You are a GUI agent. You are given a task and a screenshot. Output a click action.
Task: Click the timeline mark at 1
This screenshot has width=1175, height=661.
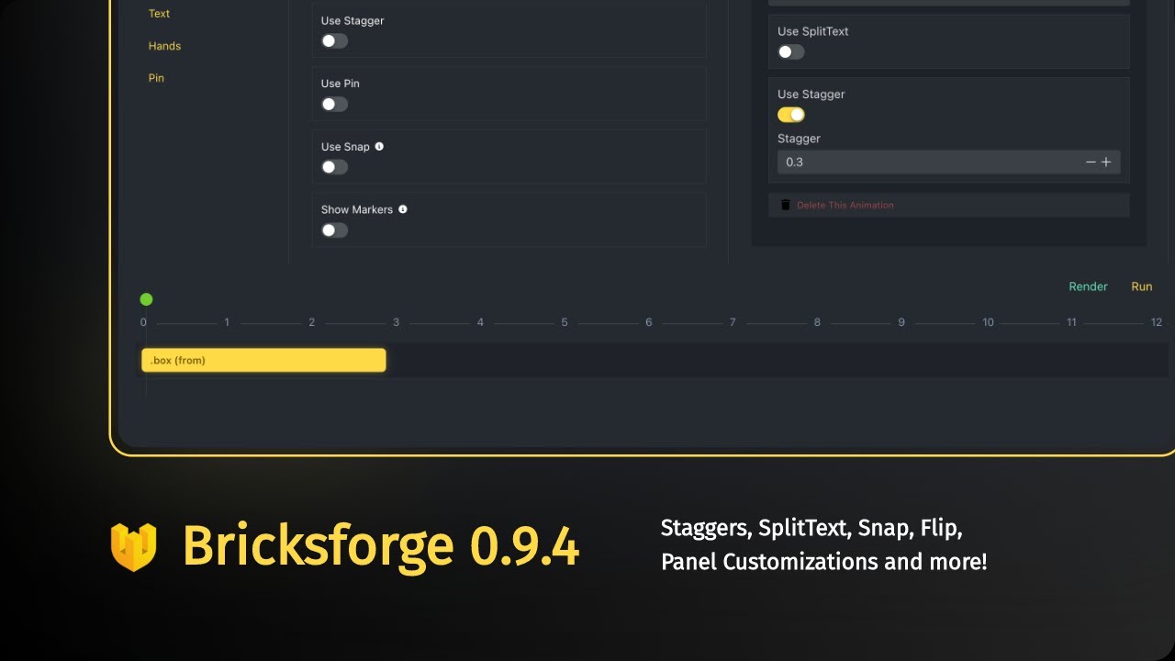coord(227,322)
